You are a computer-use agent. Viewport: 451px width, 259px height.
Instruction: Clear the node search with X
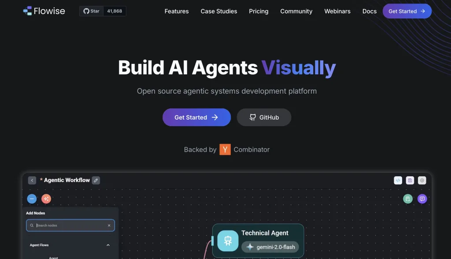tap(109, 226)
